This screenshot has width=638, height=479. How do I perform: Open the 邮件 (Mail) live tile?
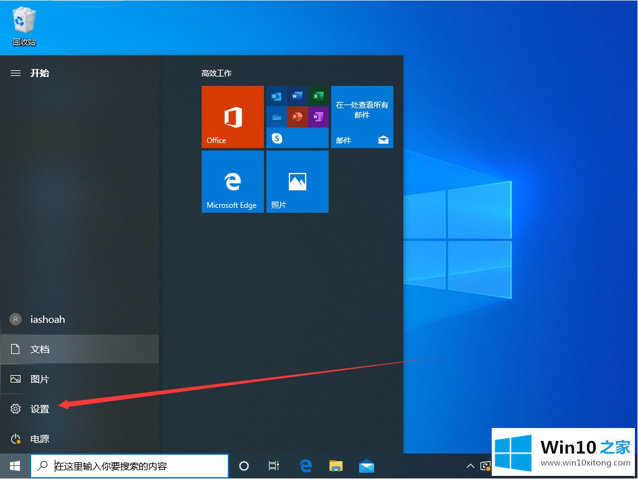coord(362,117)
